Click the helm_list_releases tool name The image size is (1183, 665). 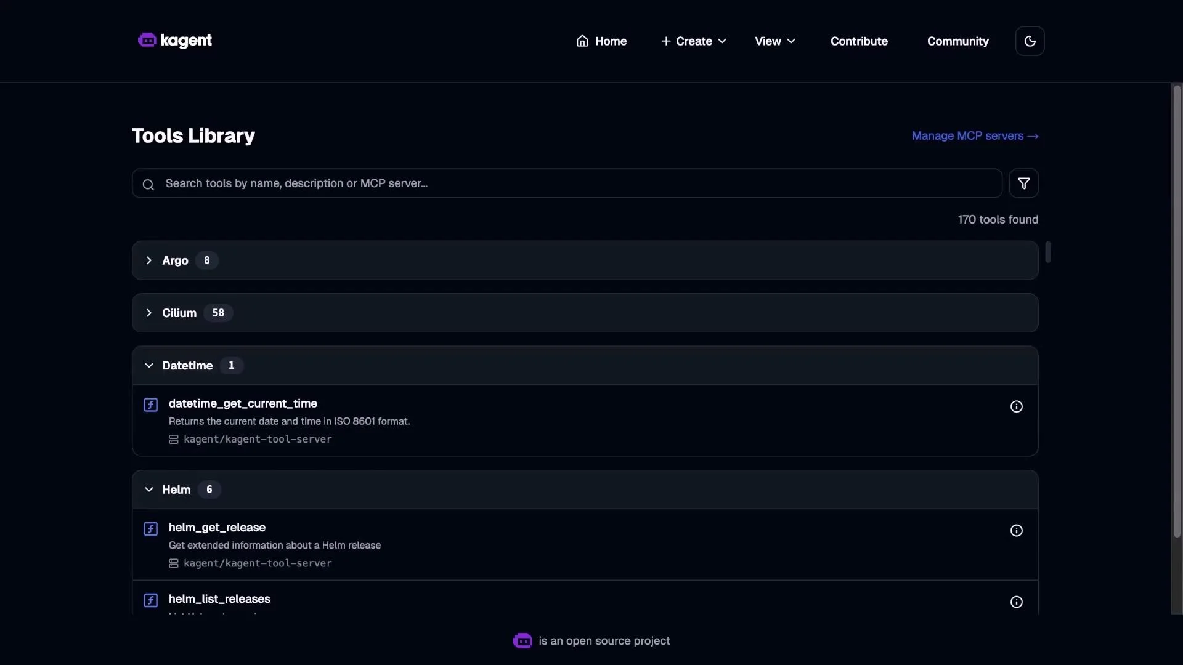coord(219,599)
